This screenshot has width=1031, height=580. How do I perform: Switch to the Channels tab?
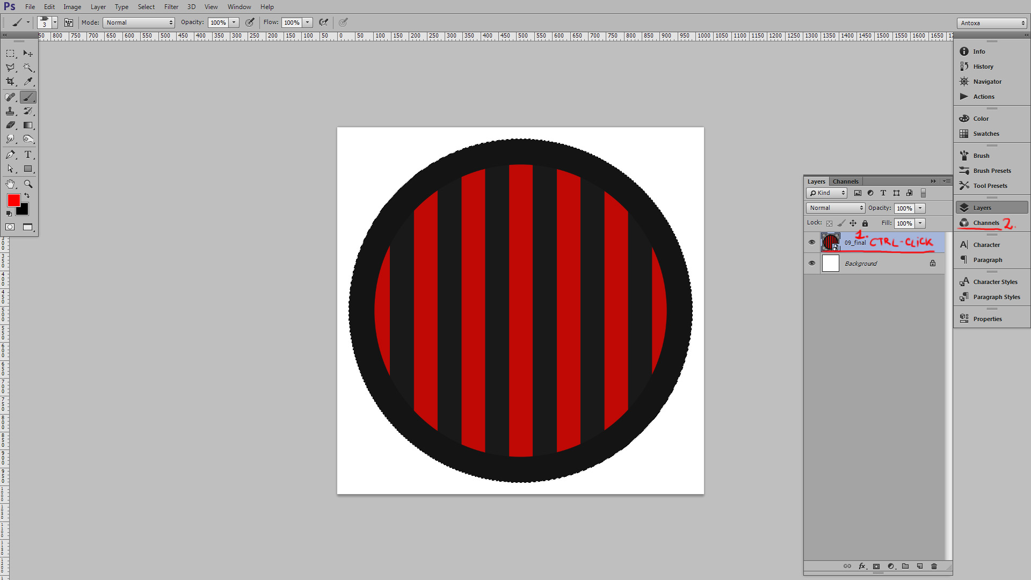click(x=845, y=182)
